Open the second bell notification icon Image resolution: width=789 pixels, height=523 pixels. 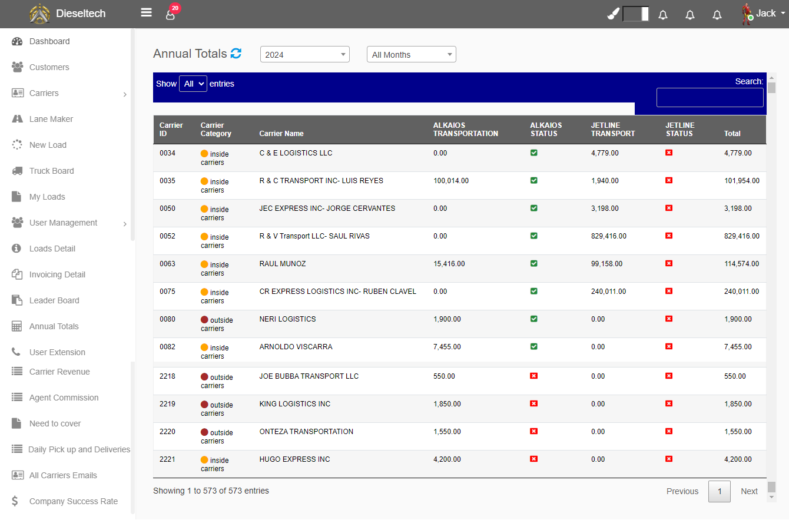pos(690,15)
